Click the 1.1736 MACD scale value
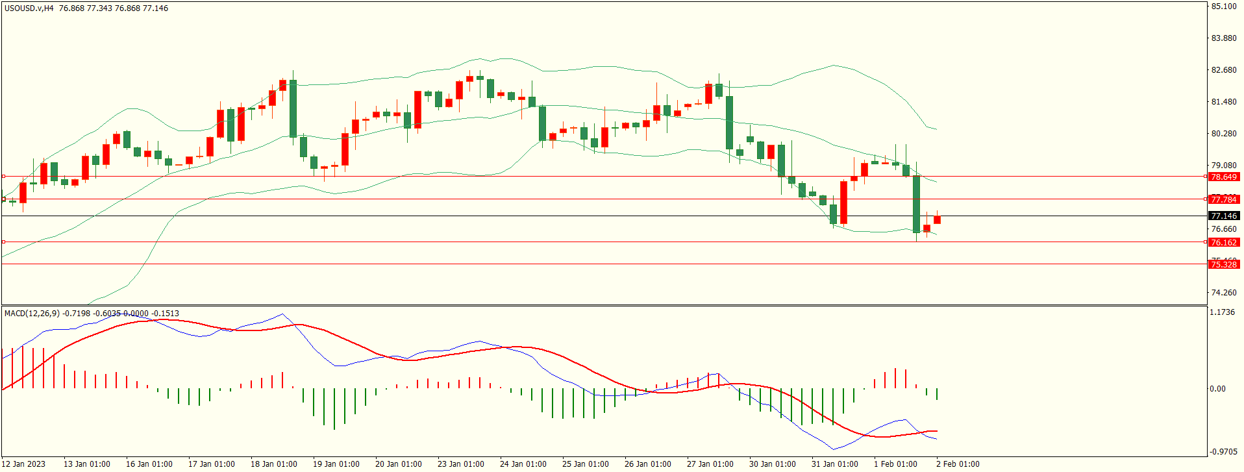Viewport: 1244px width, 472px height. 1222,312
